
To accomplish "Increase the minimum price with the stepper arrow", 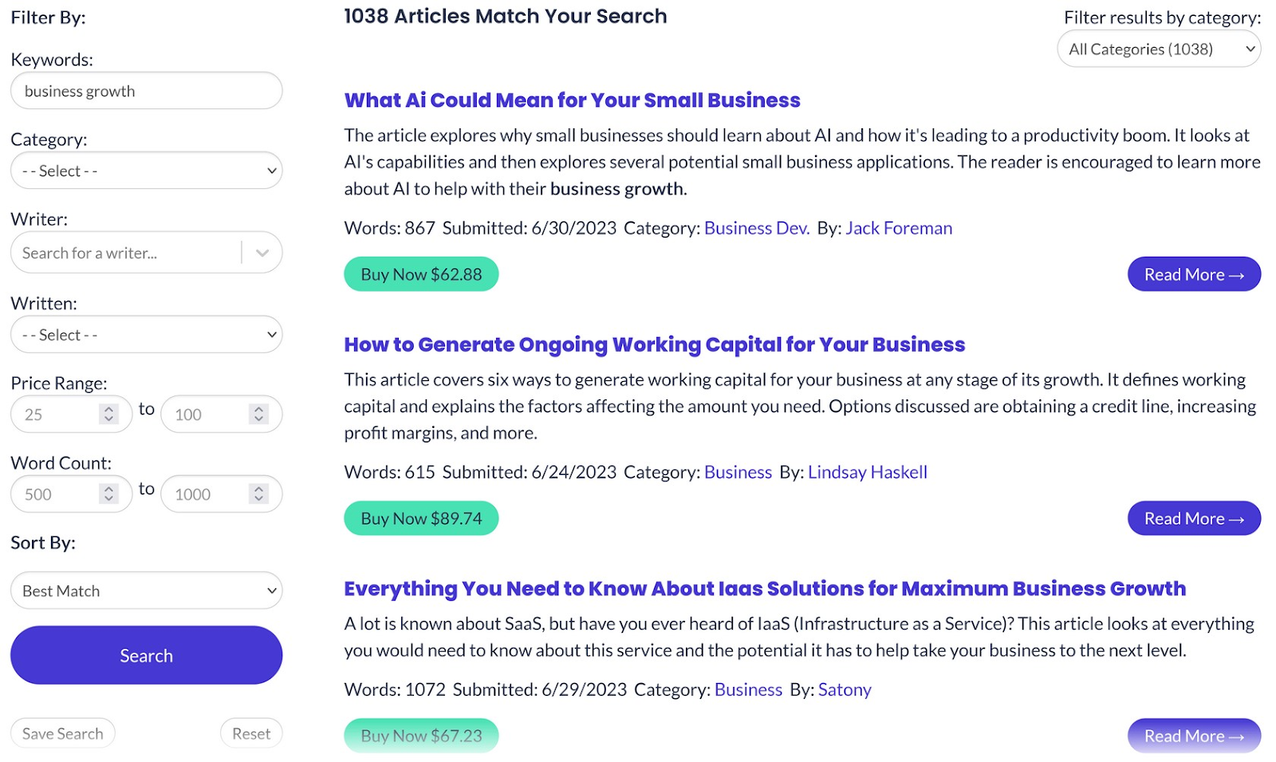I will [x=107, y=409].
